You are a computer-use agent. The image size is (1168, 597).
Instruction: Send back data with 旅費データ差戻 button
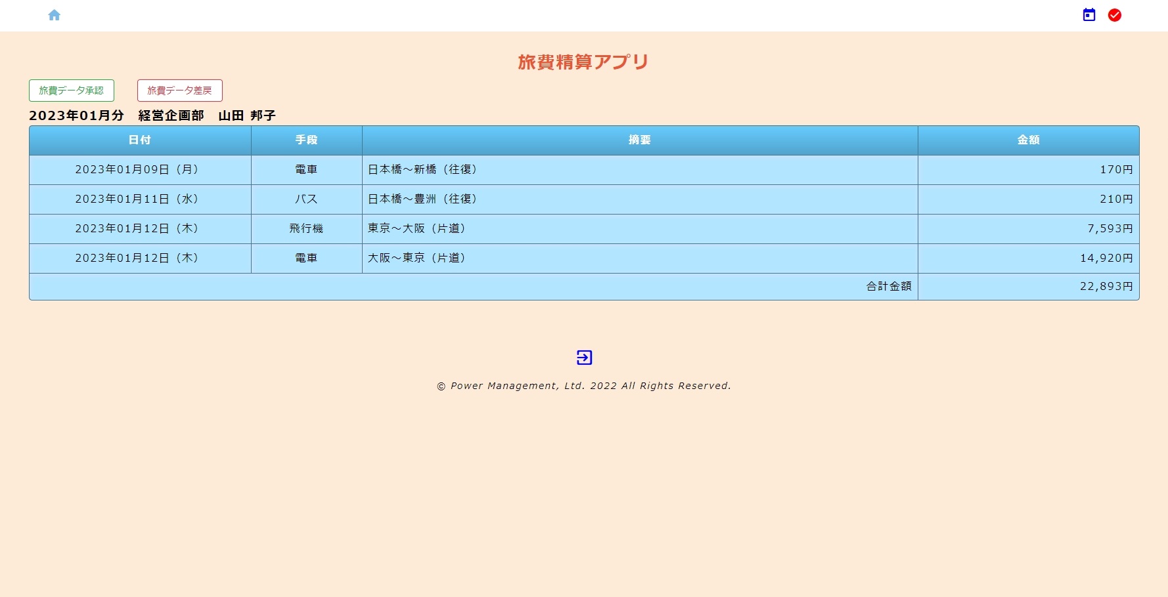click(x=180, y=91)
